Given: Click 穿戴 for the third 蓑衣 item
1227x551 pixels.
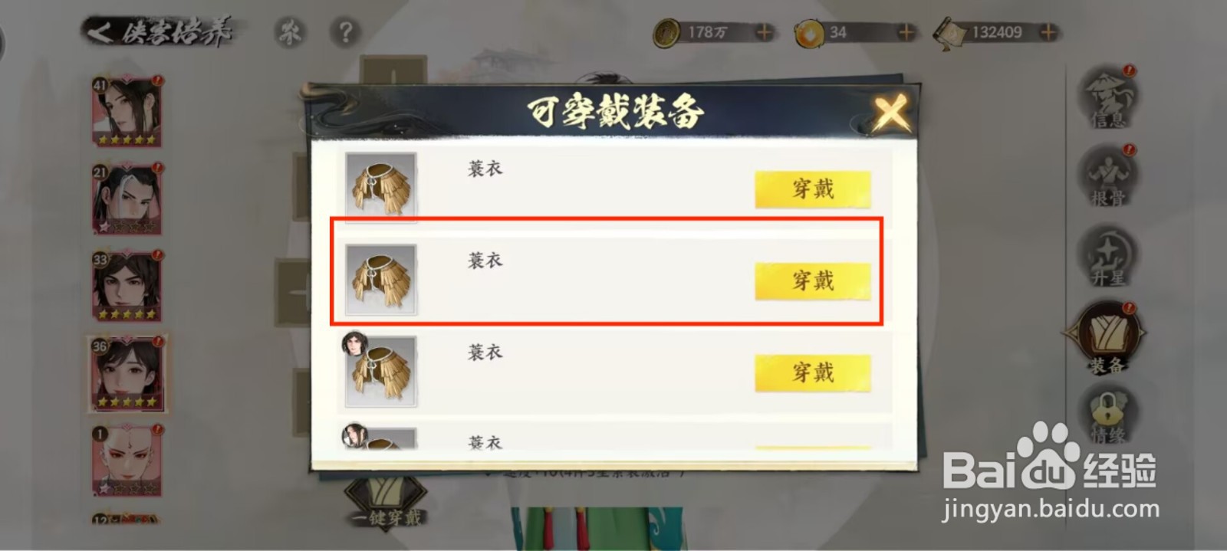Looking at the screenshot, I should pos(813,373).
